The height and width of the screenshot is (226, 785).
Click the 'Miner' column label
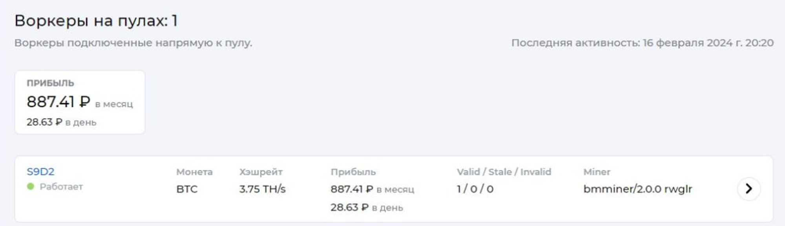click(x=597, y=172)
